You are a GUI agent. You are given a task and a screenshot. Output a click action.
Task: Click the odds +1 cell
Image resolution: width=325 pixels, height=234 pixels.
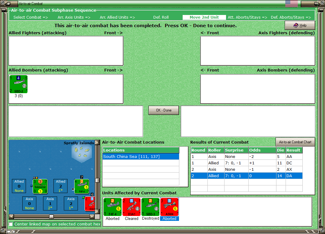pyautogui.click(x=262, y=163)
